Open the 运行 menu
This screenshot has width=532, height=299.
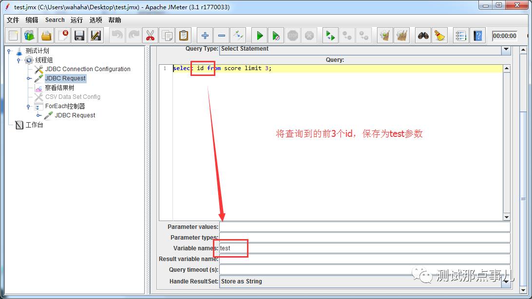pyautogui.click(x=76, y=20)
